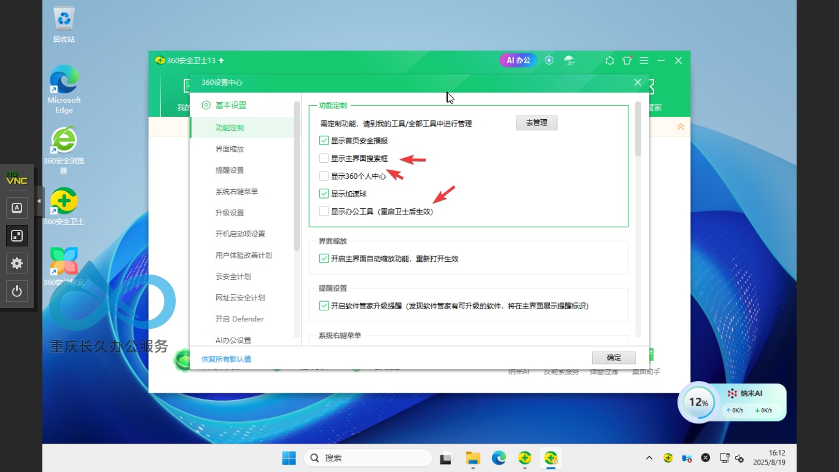This screenshot has width=839, height=472.
Task: Select 云安全计划 in settings sidebar
Action: point(233,276)
